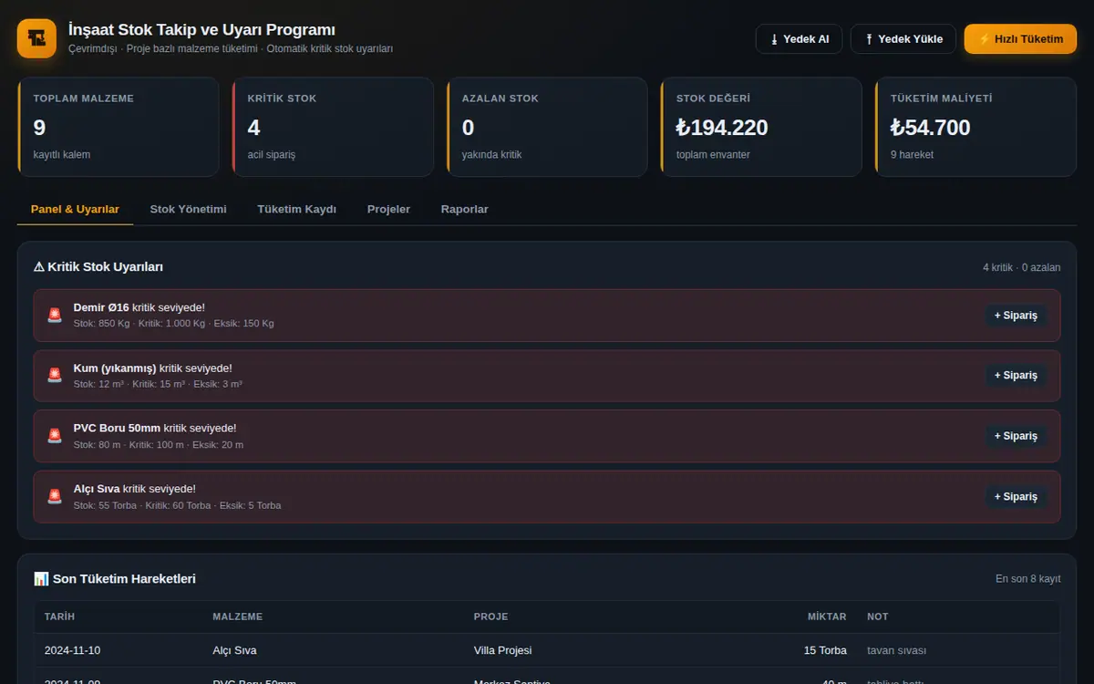Click the Proje column header
Viewport: 1094px width, 684px height.
click(x=491, y=617)
